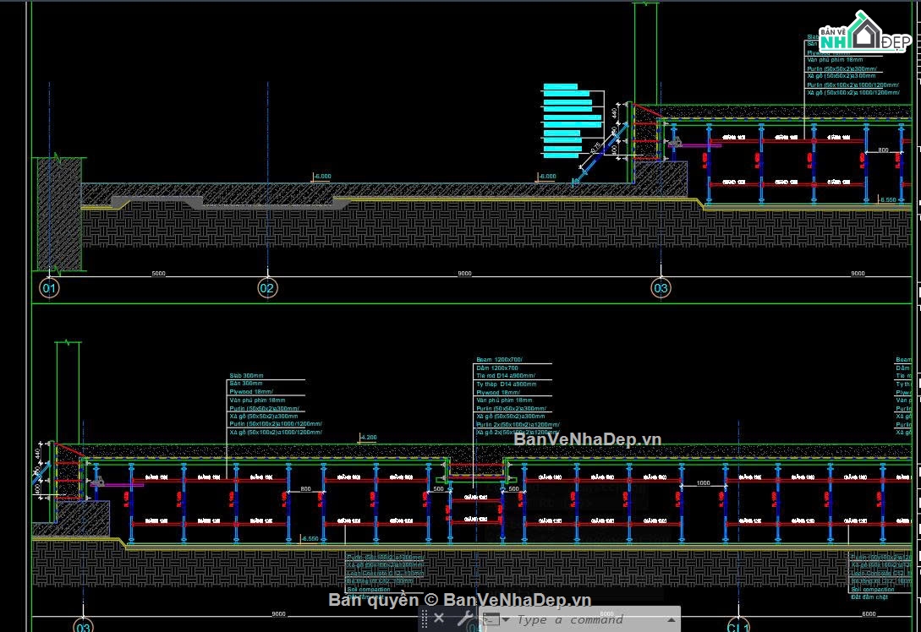Click the 'Bản quyền © BanVeNhaDep.vn' copyright text
Image resolution: width=921 pixels, height=632 pixels.
459,599
